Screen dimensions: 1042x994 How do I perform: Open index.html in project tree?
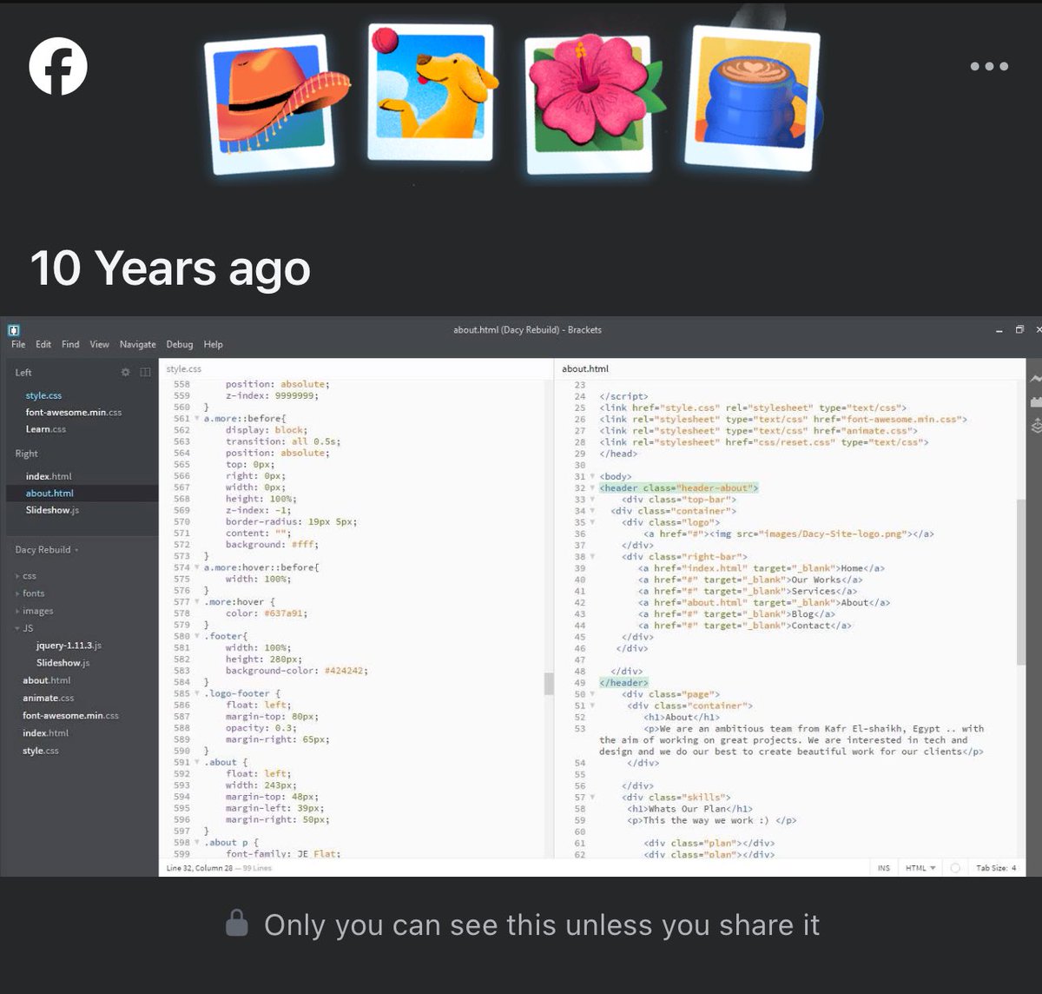pyautogui.click(x=46, y=732)
